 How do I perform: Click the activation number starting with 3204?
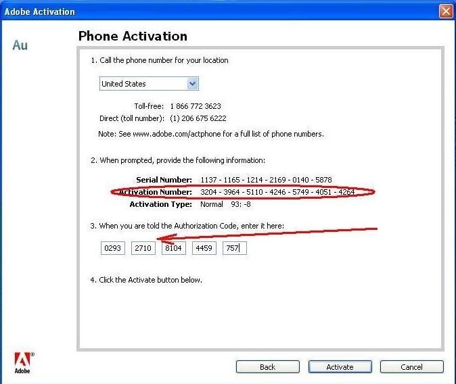point(277,192)
